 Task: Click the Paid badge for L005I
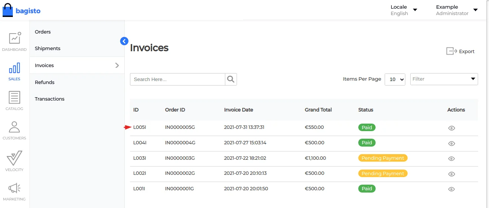coord(367,127)
